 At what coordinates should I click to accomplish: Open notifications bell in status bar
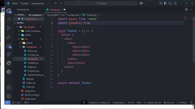point(191,103)
